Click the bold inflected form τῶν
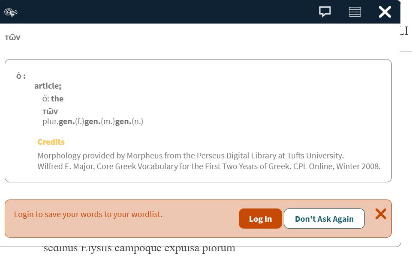The image size is (412, 256). (50, 111)
